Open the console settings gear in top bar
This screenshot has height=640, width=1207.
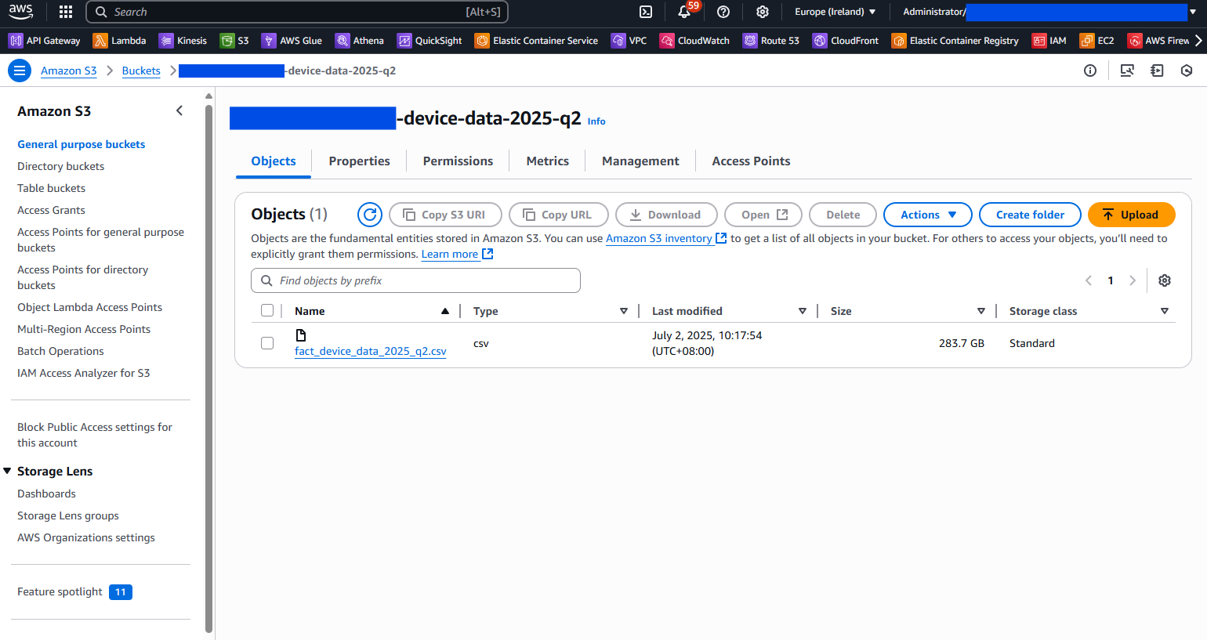point(762,12)
